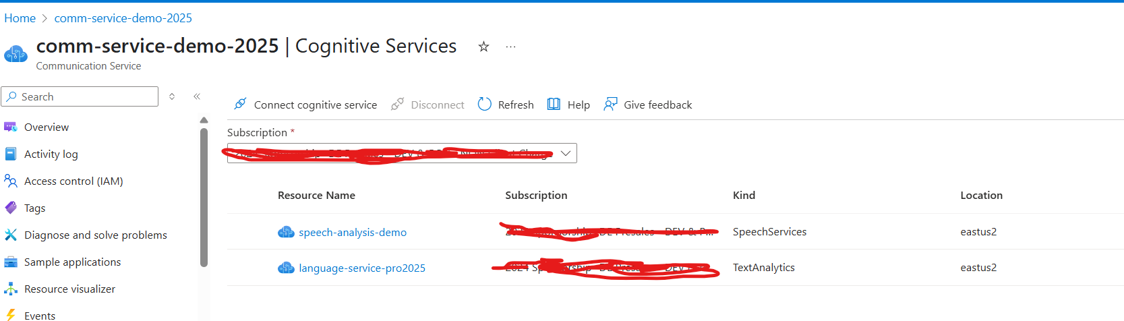Collapse the sidebar with double chevron
Image resolution: width=1124 pixels, height=321 pixels.
tap(197, 96)
